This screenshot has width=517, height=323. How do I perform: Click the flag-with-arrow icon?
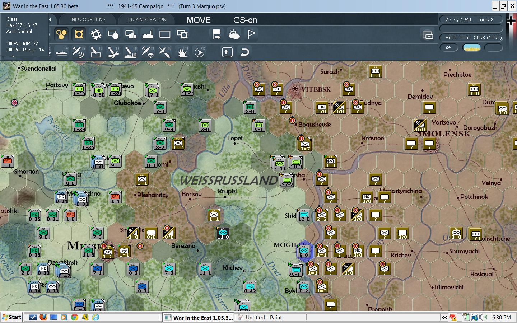point(216,34)
